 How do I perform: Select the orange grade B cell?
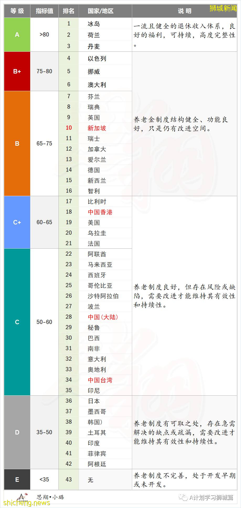[17, 144]
